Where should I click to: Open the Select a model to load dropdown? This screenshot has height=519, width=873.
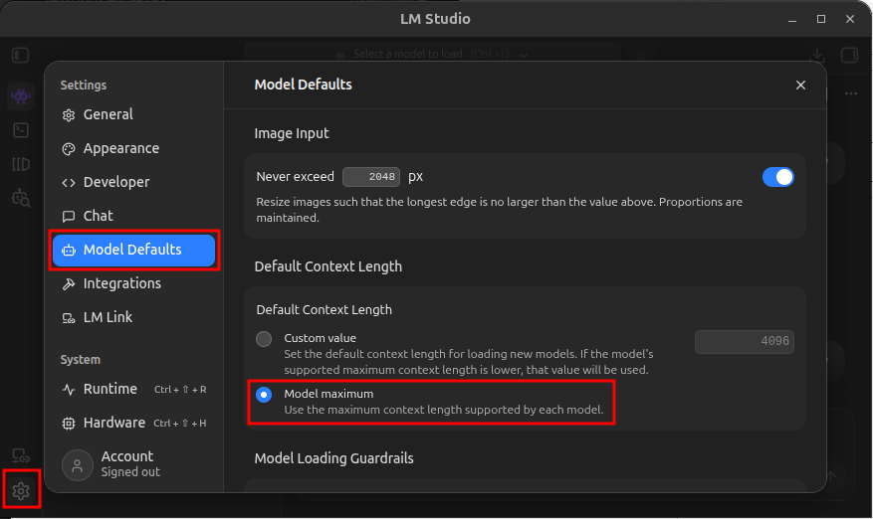[433, 54]
